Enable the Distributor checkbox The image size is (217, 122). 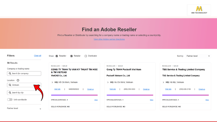(x=86, y=56)
